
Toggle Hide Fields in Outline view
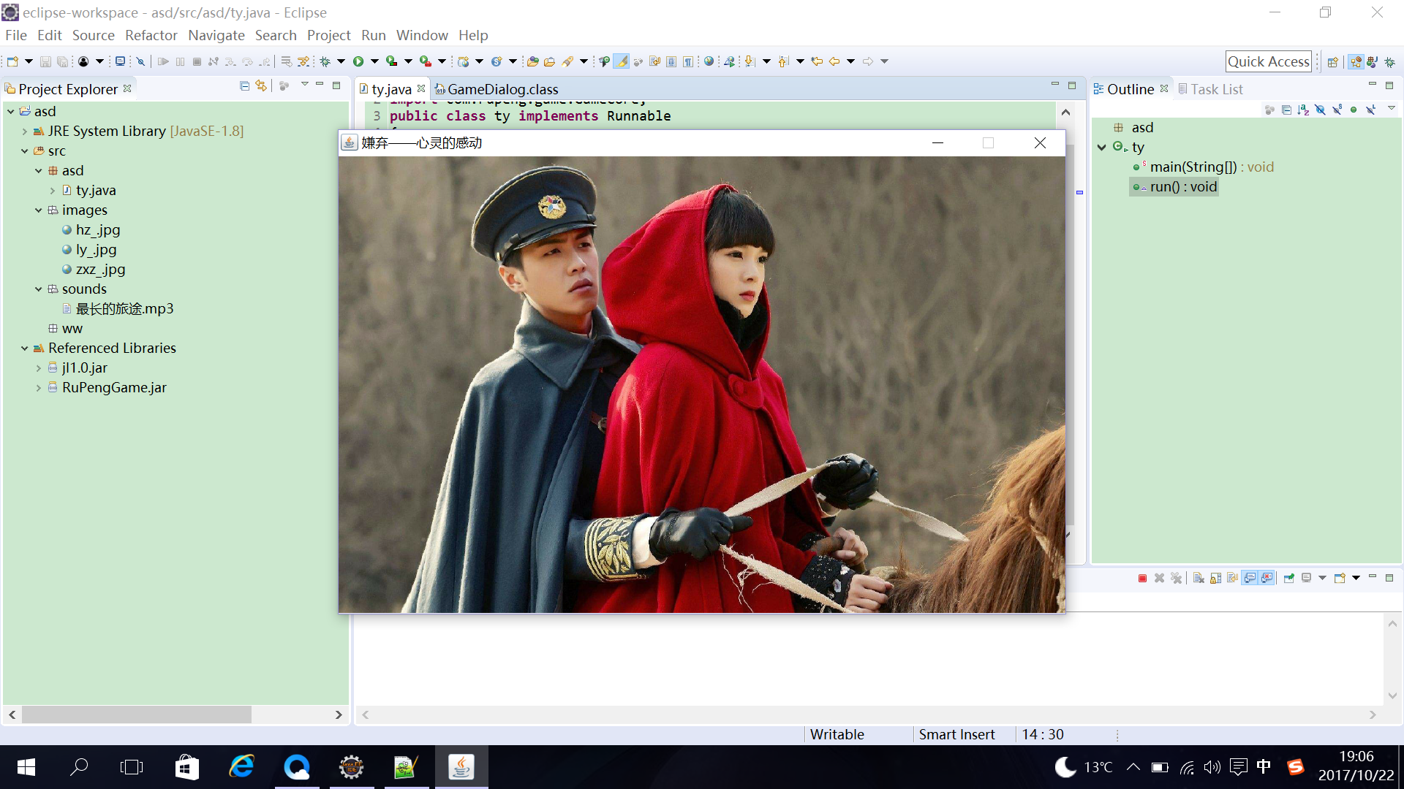pos(1320,110)
